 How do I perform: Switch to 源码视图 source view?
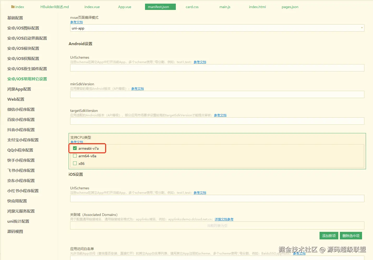pos(15,231)
